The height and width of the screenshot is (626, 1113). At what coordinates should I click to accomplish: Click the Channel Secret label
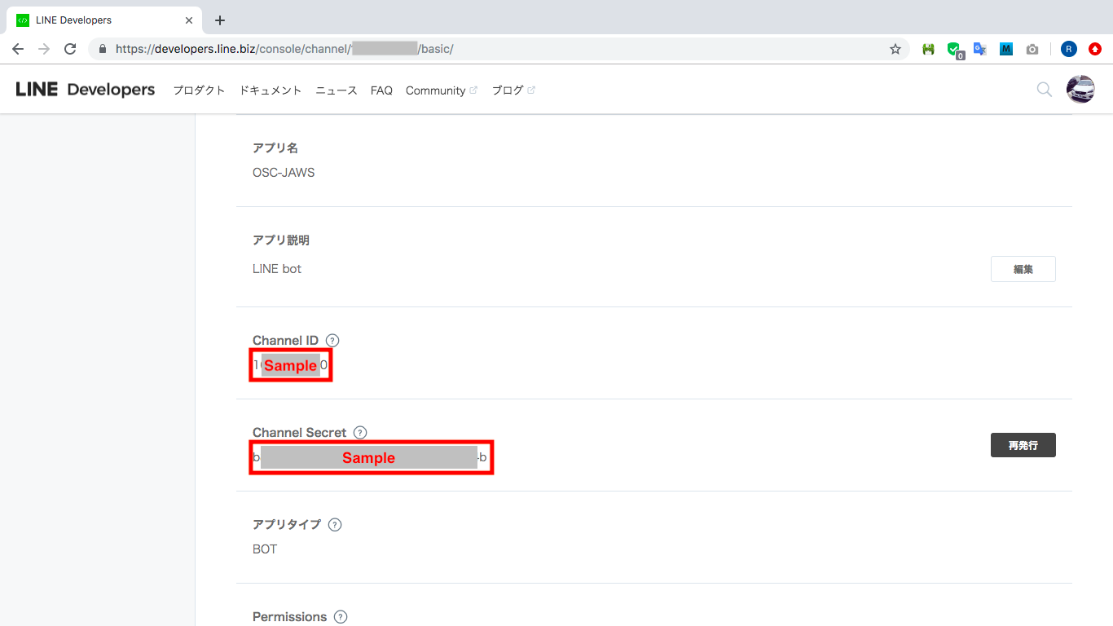coord(300,433)
